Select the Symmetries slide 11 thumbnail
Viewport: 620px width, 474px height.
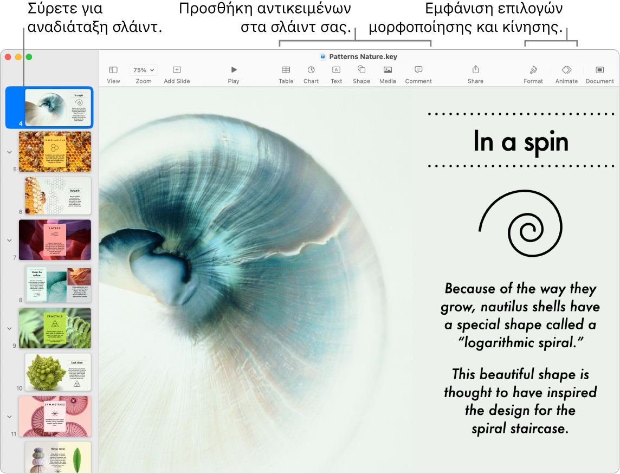55,416
